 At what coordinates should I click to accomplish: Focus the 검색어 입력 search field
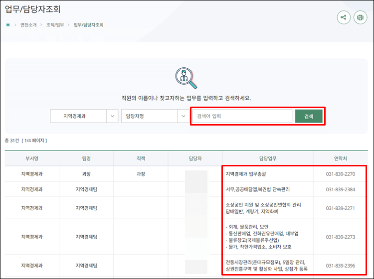point(242,116)
